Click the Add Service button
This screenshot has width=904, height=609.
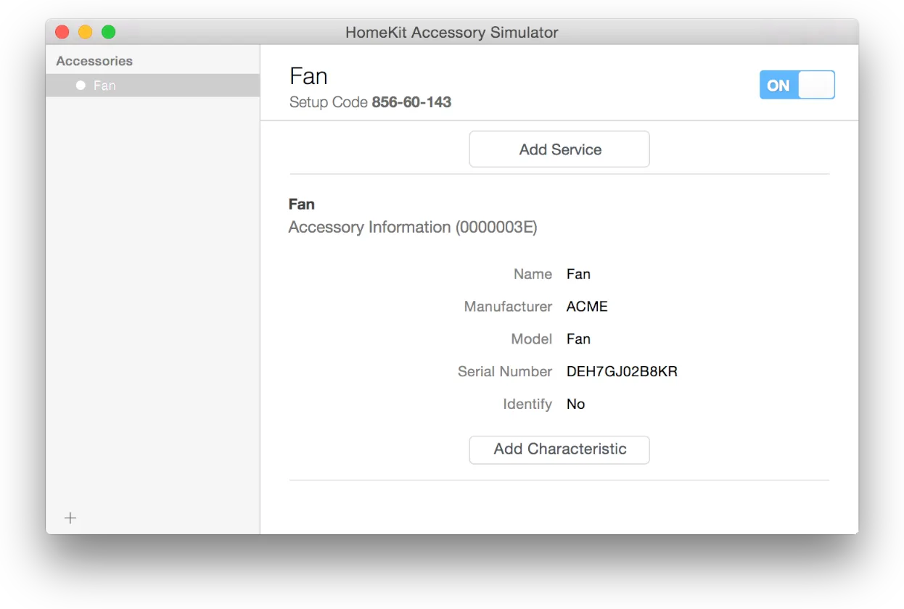click(x=559, y=149)
